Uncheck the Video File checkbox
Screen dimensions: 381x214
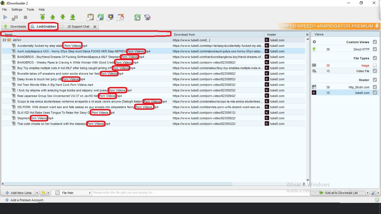(x=375, y=71)
